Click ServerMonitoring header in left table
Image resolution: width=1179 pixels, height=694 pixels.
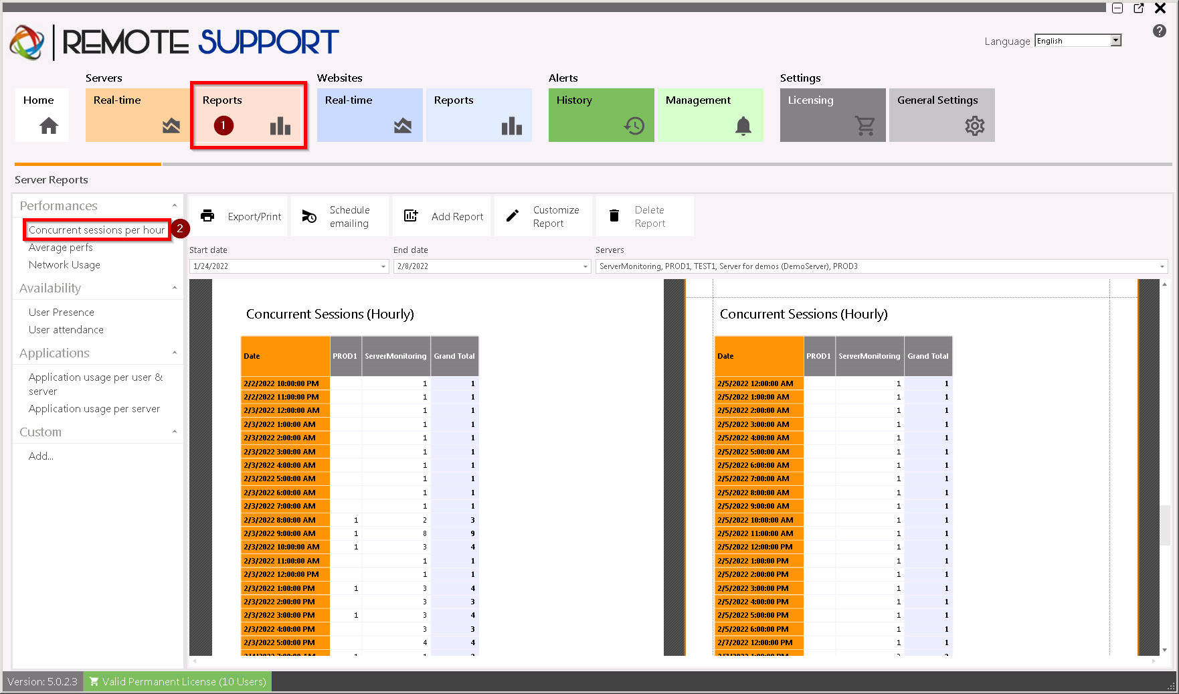point(395,356)
